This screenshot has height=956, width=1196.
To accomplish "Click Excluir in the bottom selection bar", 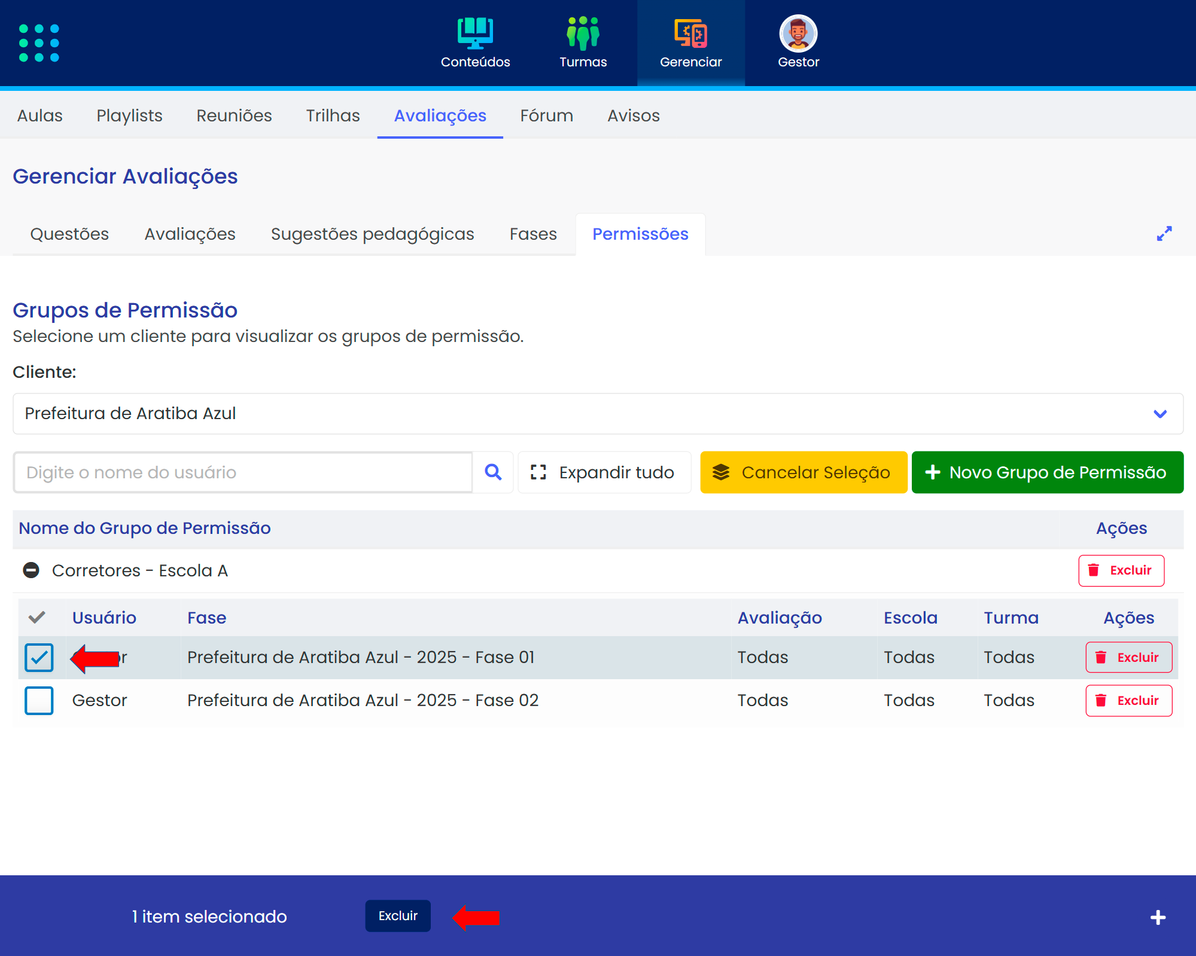I will click(x=398, y=916).
